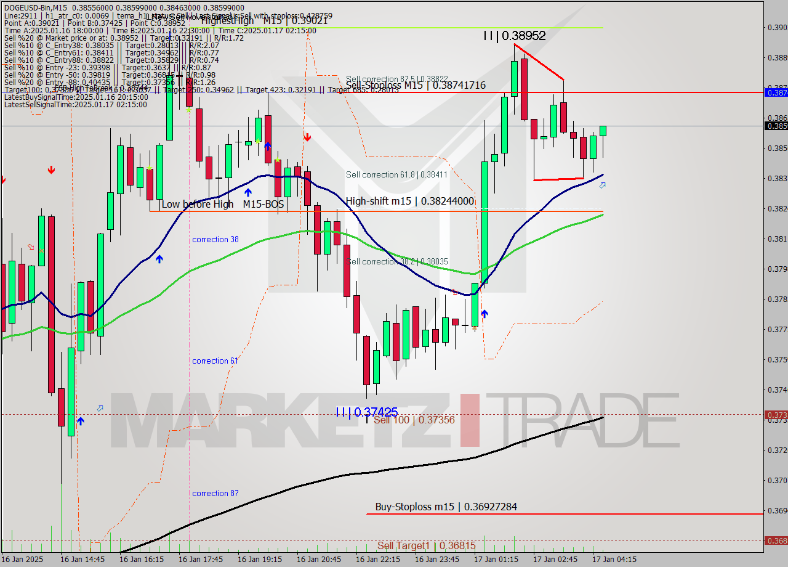Click the 16 Jan 20:45 time label
The width and height of the screenshot is (788, 567).
coord(319,560)
